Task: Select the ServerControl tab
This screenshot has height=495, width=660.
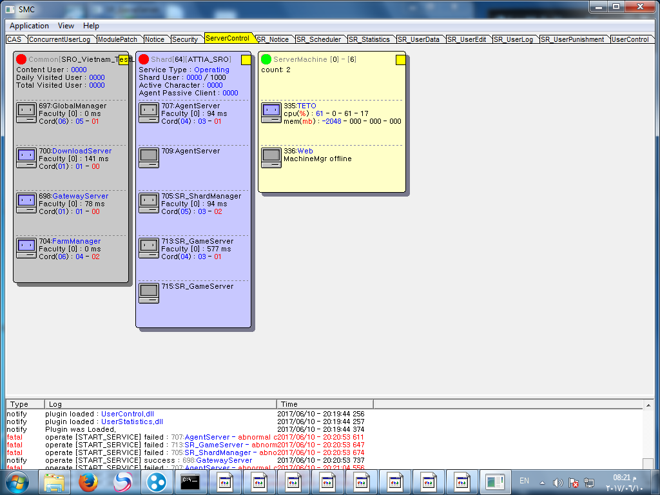Action: [x=228, y=38]
